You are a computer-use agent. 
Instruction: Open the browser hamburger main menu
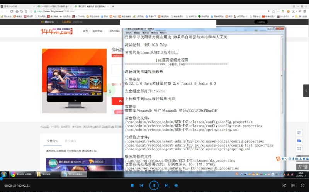point(305,12)
